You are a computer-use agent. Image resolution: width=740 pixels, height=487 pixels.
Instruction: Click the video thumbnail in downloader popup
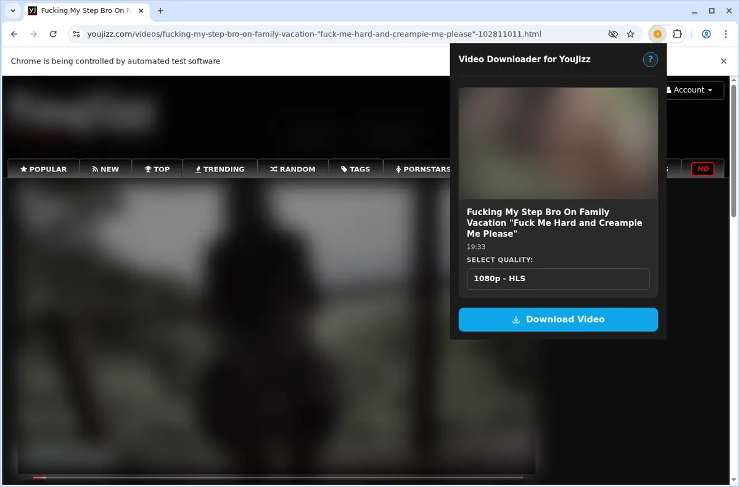pyautogui.click(x=558, y=143)
